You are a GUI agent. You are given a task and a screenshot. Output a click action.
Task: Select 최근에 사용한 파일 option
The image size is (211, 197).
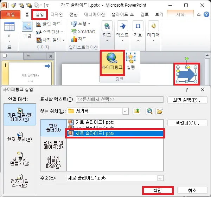[53, 162]
